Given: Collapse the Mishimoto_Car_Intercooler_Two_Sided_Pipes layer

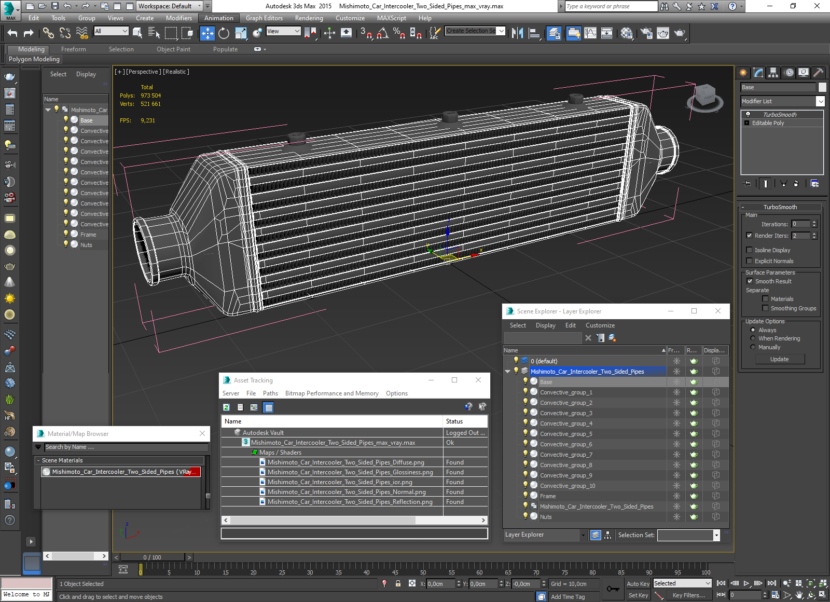Looking at the screenshot, I should [x=507, y=372].
